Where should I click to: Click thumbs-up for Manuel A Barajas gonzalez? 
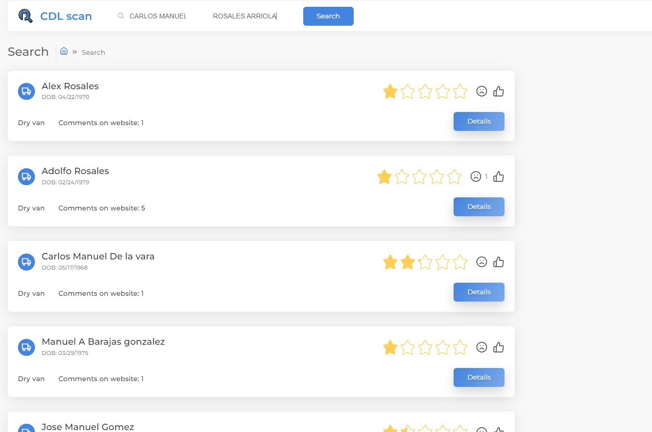(x=498, y=347)
